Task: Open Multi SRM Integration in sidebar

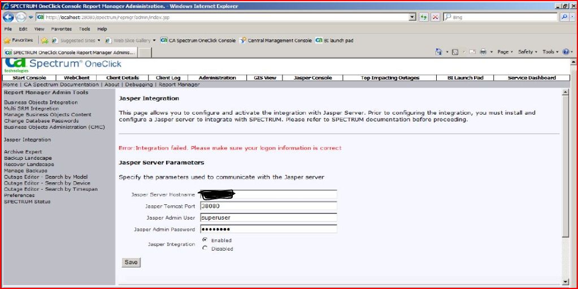Action: coord(31,108)
